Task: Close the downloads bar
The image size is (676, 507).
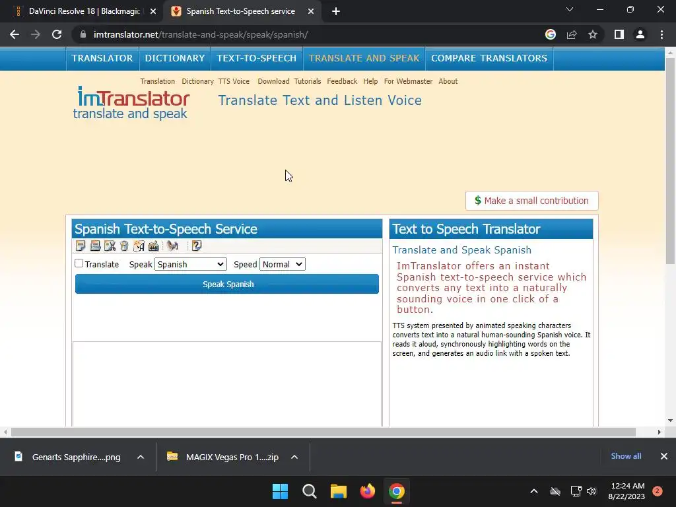Action: pyautogui.click(x=664, y=456)
